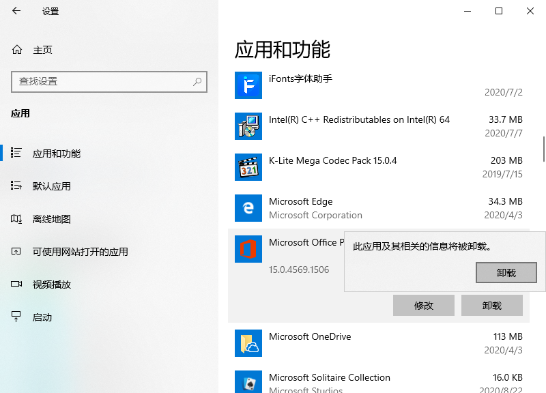The image size is (546, 393).
Task: Open 默认应用 settings page
Action: [51, 186]
